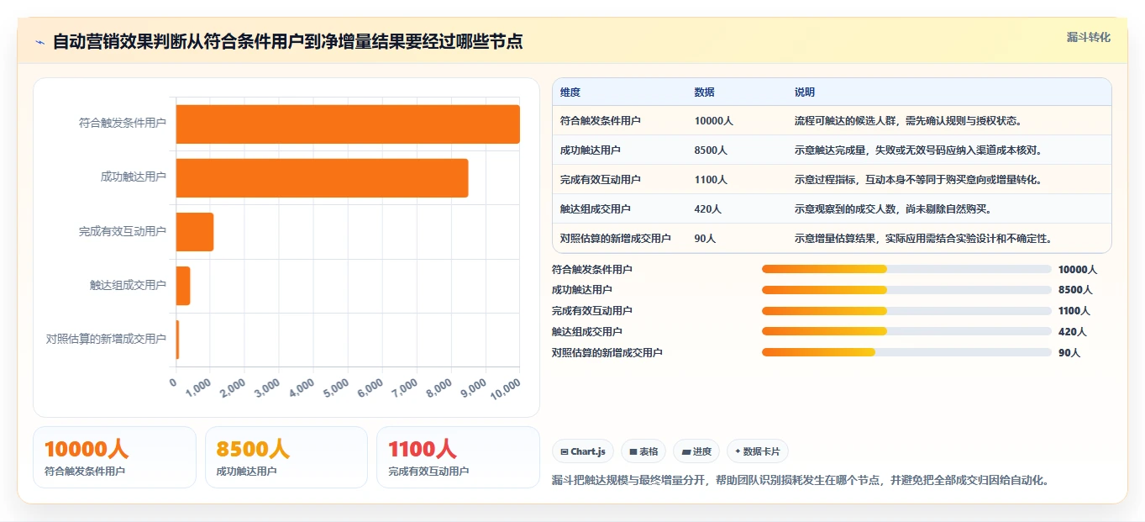1145x522 pixels.
Task: Click x-axis tick label 1,000
Action: coord(197,388)
